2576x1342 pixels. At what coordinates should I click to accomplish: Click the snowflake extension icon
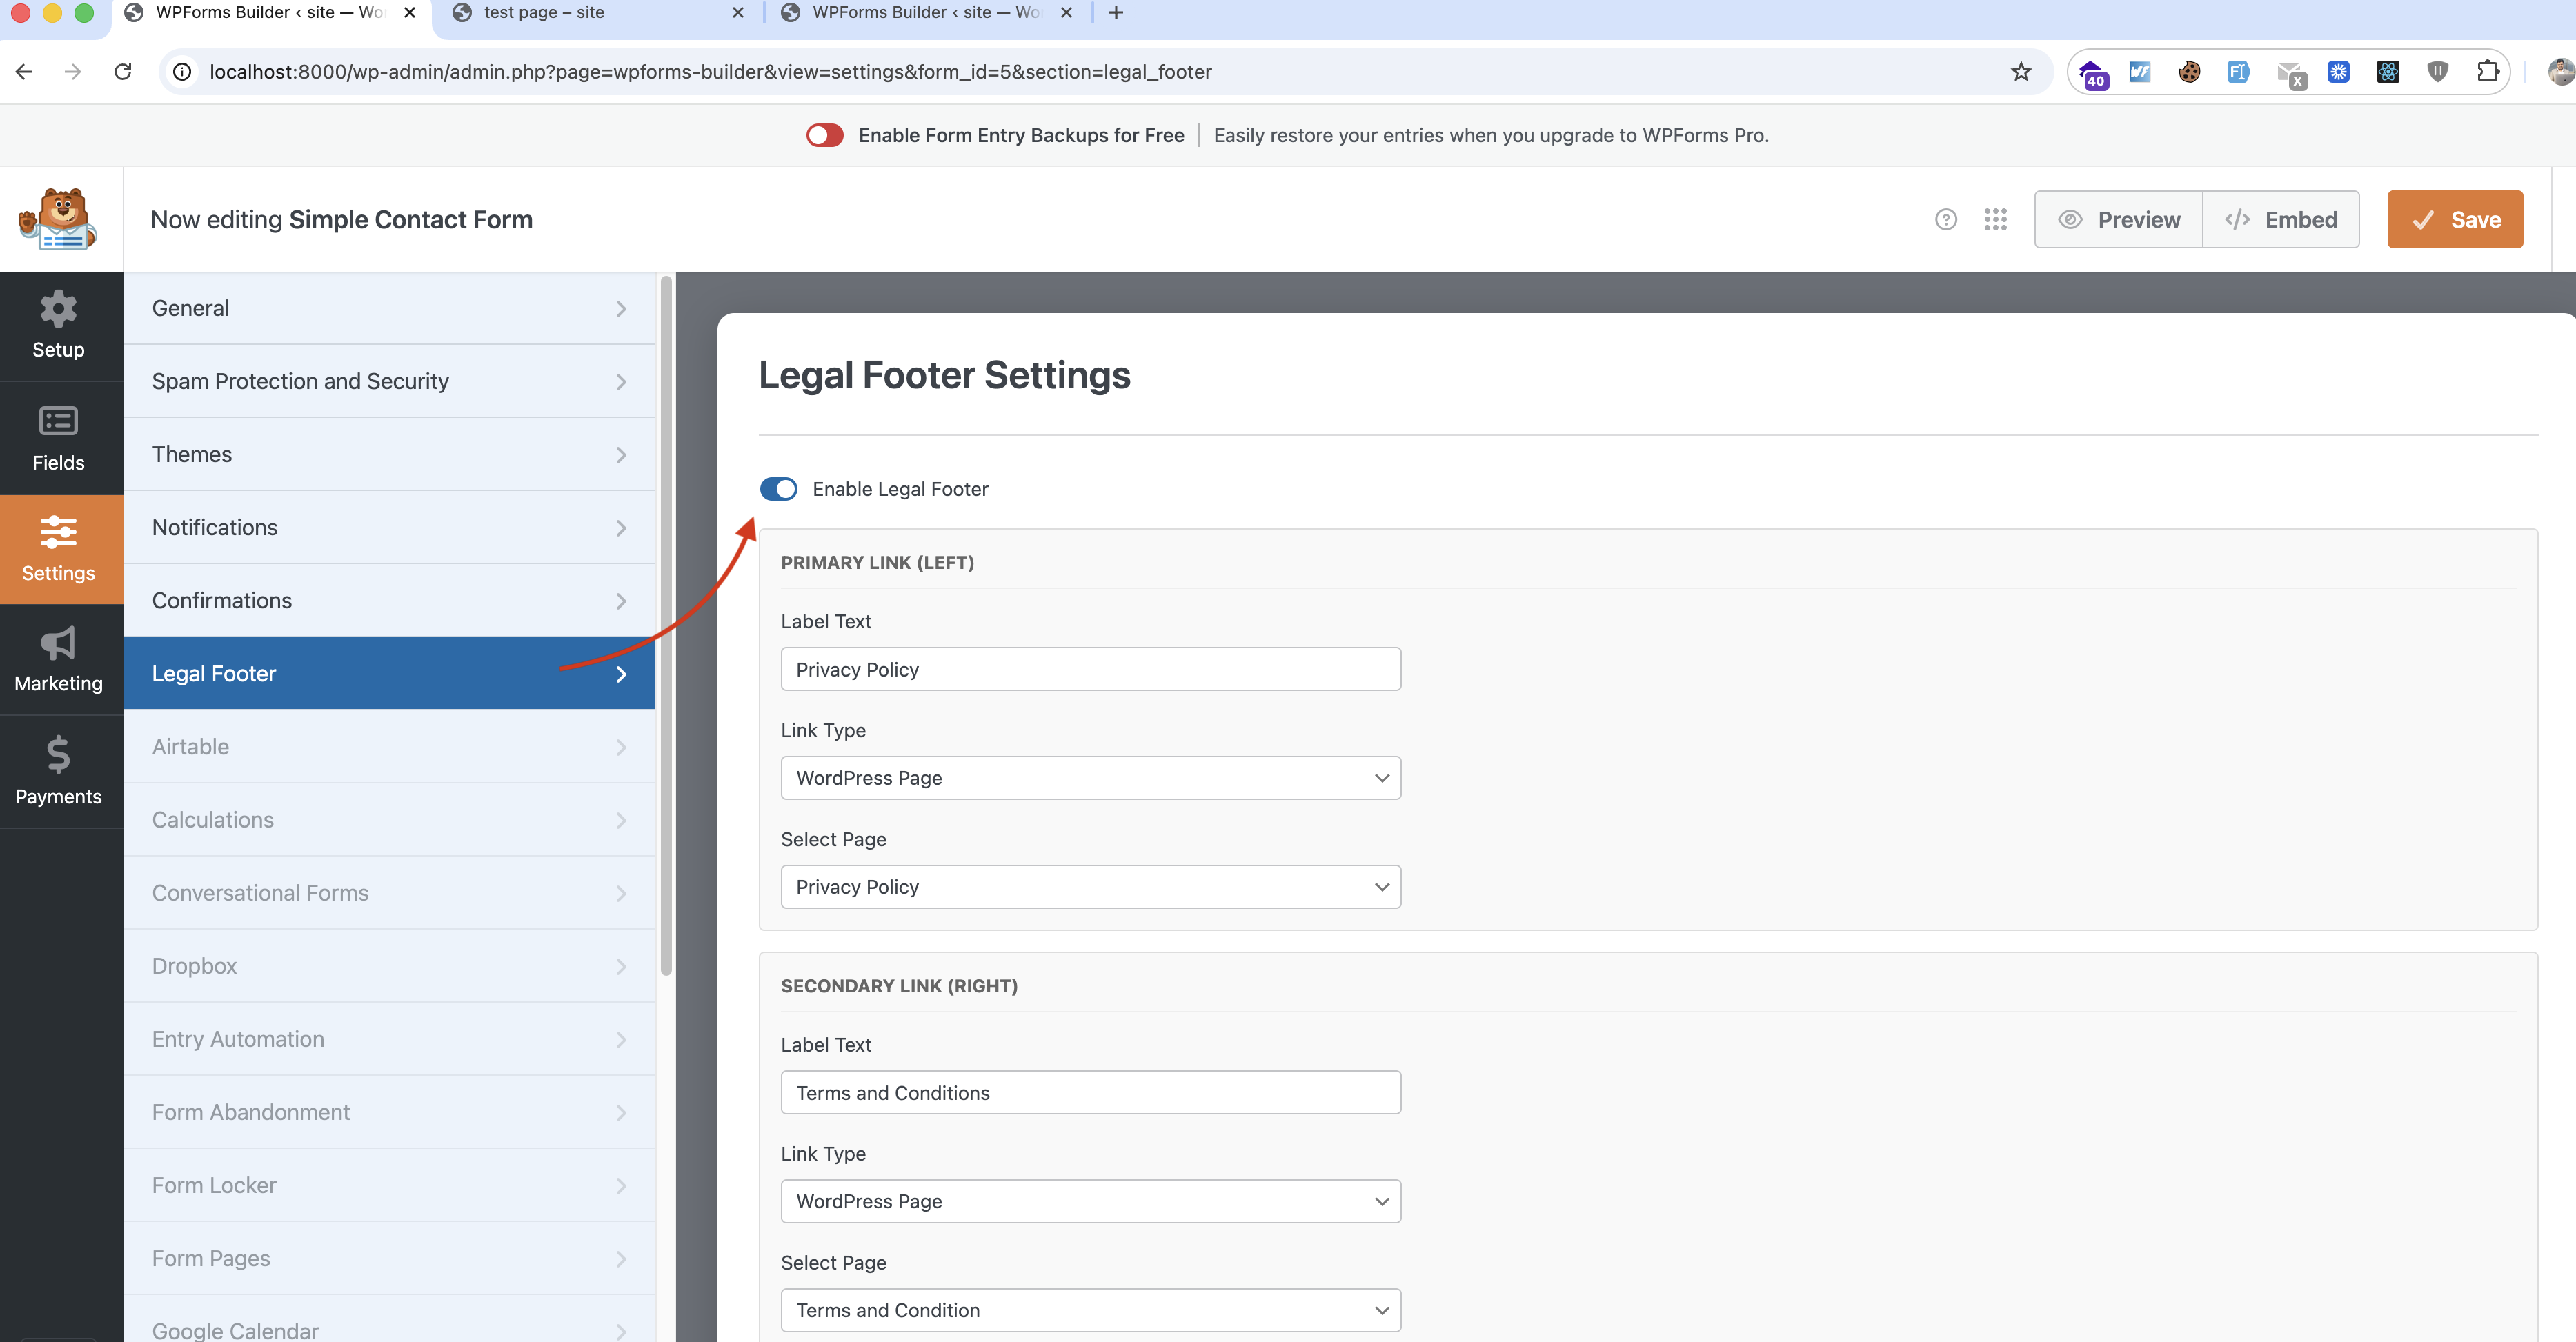pyautogui.click(x=2338, y=72)
